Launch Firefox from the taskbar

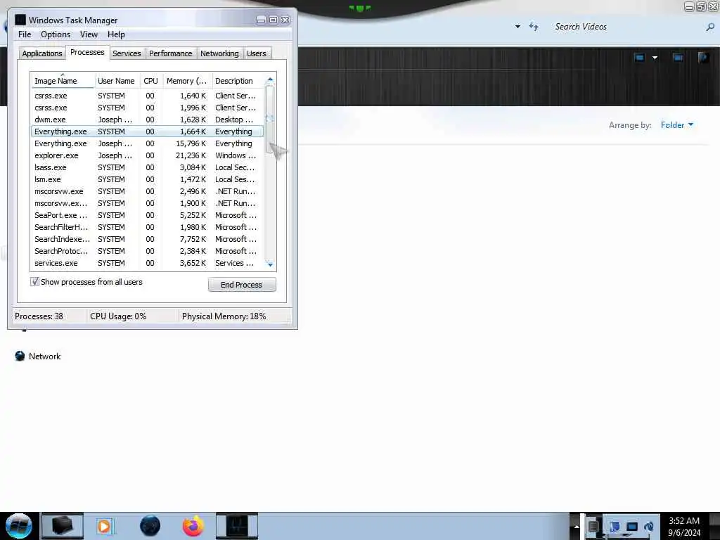[x=193, y=526]
